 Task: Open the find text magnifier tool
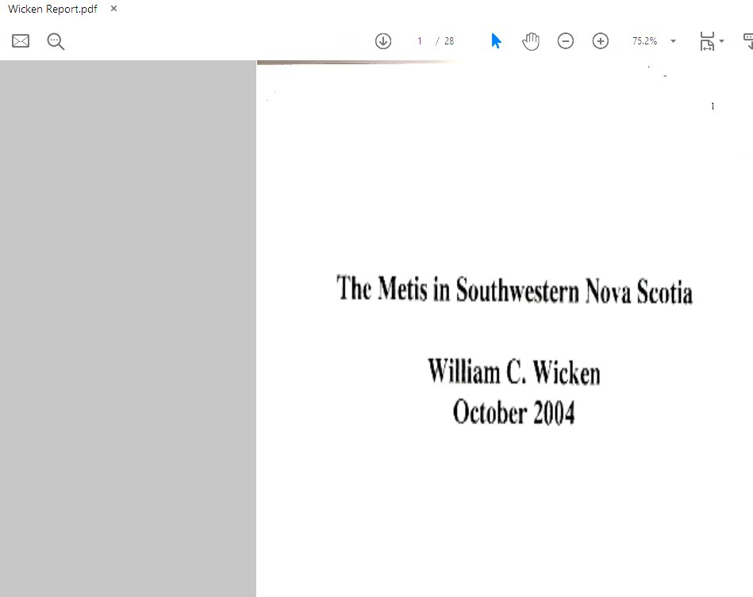(56, 41)
